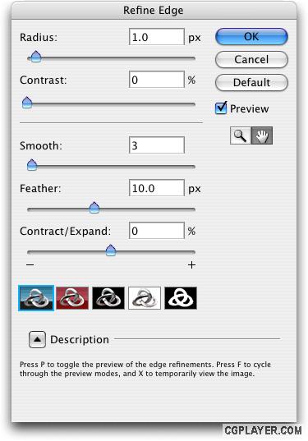Toggle the Preview checkbox
Screen dimensions: 308x441
[221, 108]
